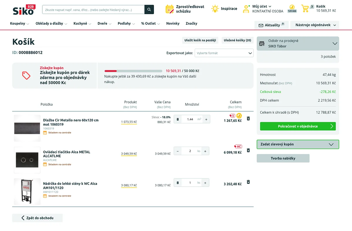
Task: Click stock calendar icon under ALCATLME
Action: 45,164
